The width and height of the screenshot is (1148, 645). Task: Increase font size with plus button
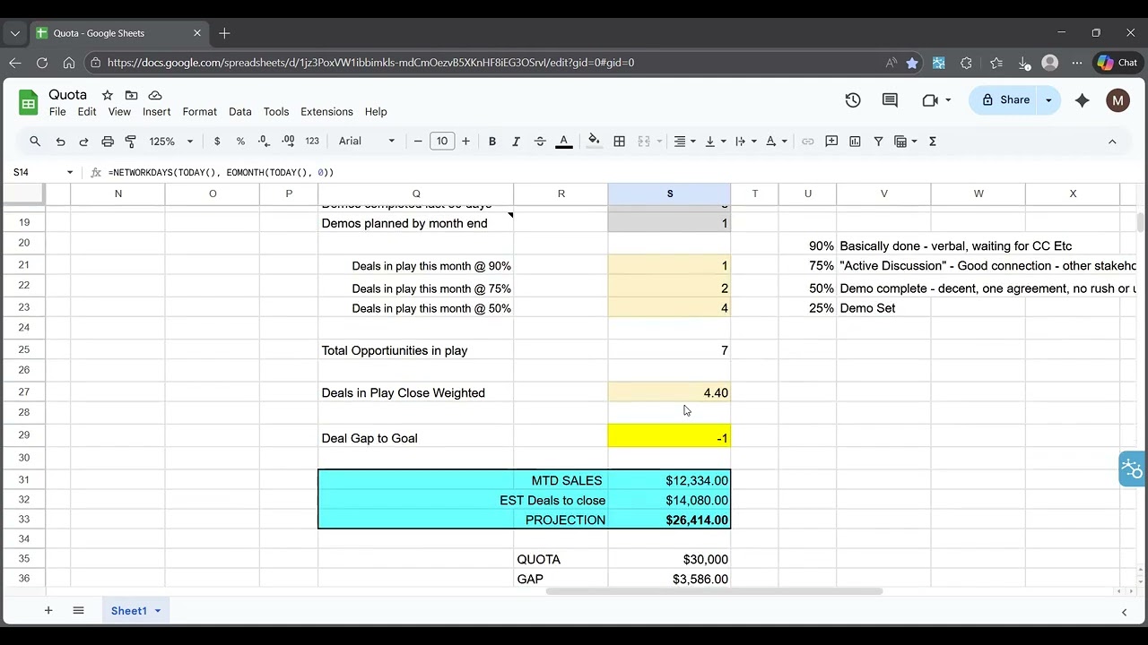point(465,142)
